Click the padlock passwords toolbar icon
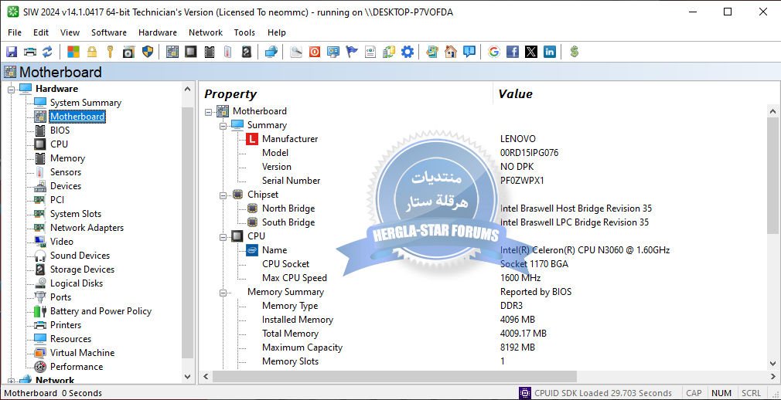781x400 pixels. [x=92, y=52]
